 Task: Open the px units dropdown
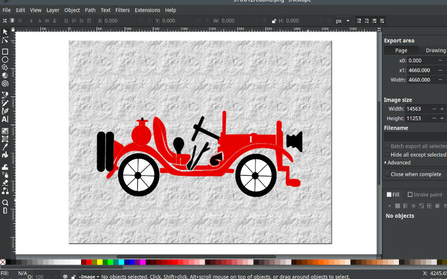(343, 21)
